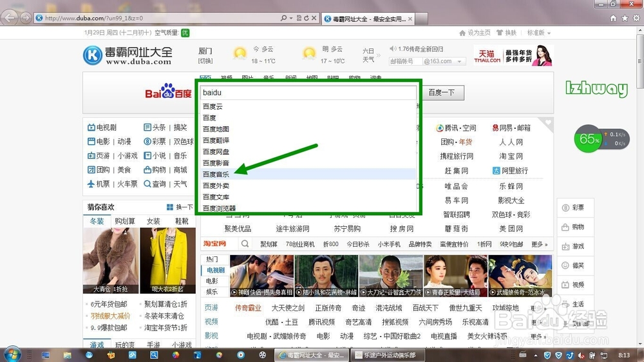Click the 切换 city link
This screenshot has width=644, height=362.
tap(205, 61)
